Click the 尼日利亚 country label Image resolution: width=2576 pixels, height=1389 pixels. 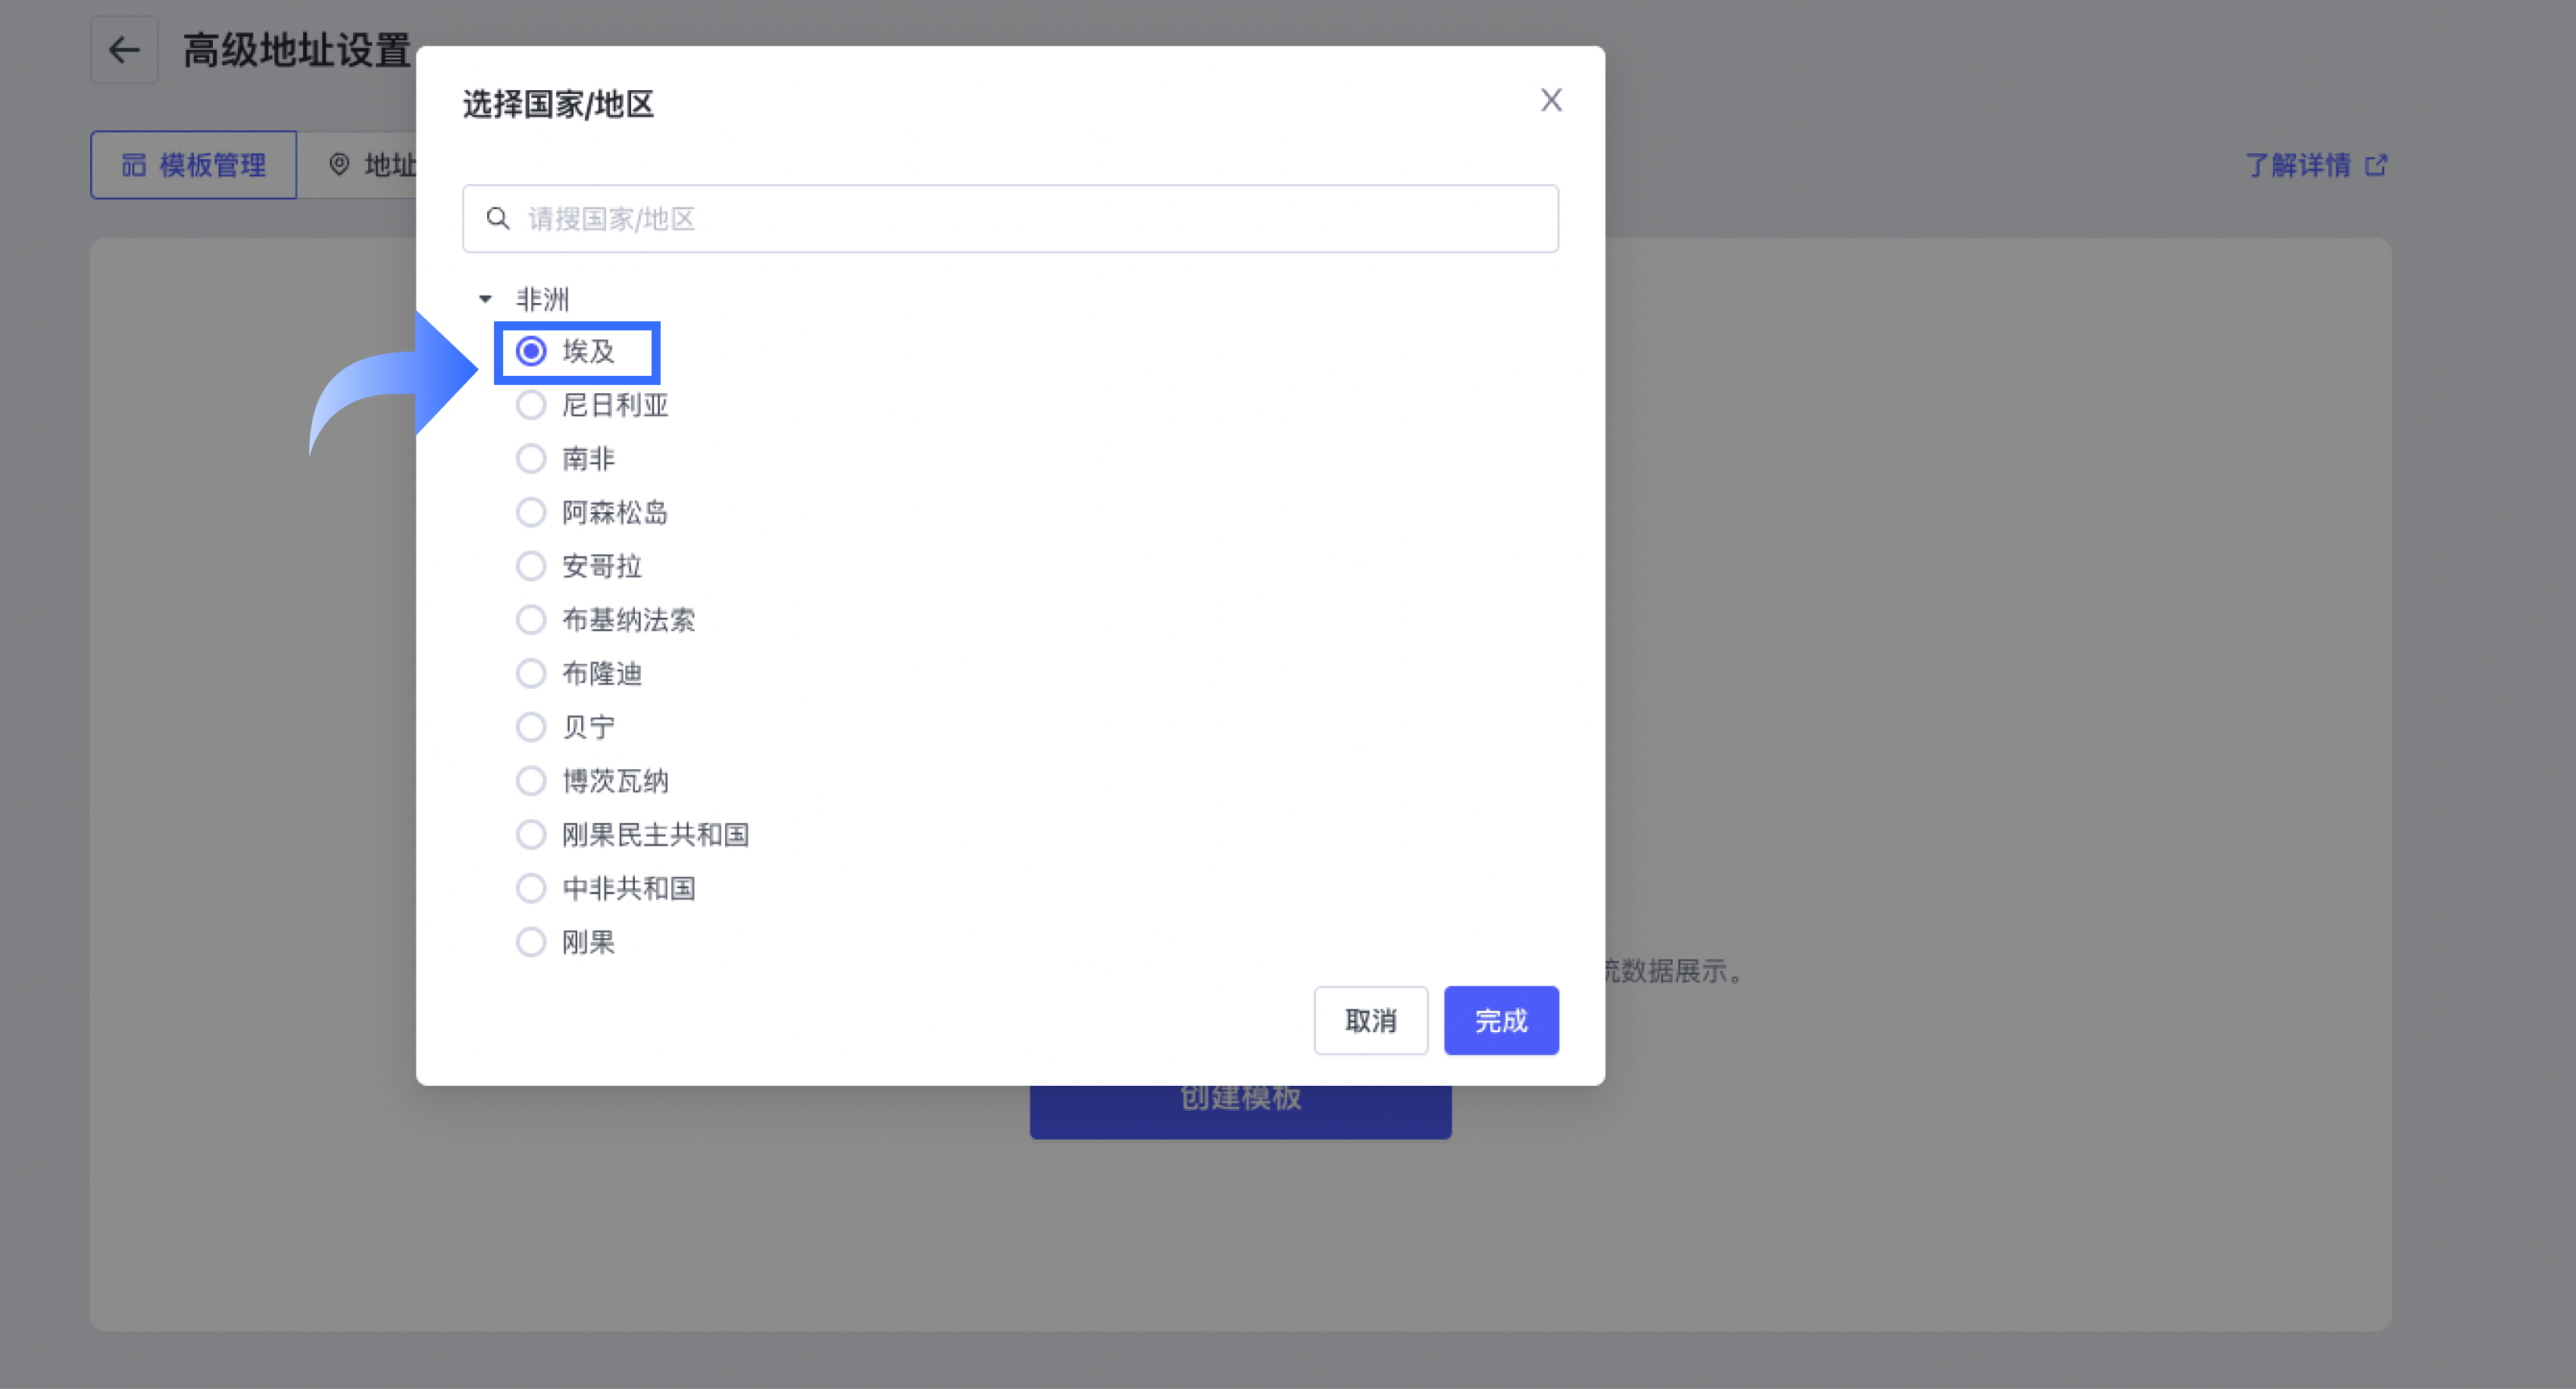pos(615,405)
